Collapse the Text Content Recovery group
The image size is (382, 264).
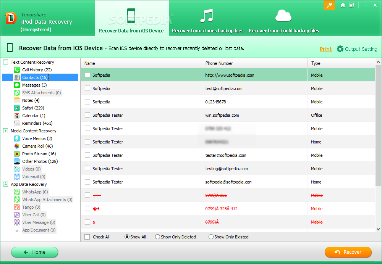[6, 62]
